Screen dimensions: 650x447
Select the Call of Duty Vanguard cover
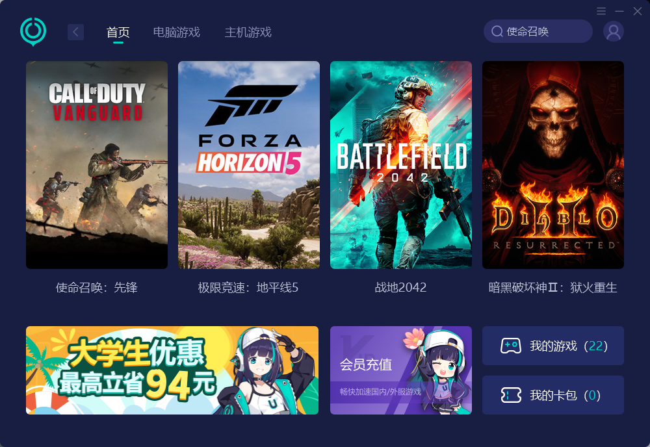97,165
